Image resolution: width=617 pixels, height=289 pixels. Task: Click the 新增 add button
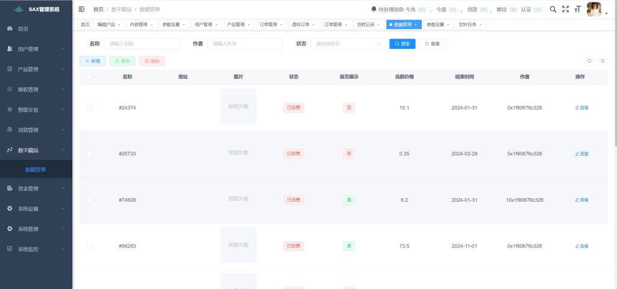point(92,61)
